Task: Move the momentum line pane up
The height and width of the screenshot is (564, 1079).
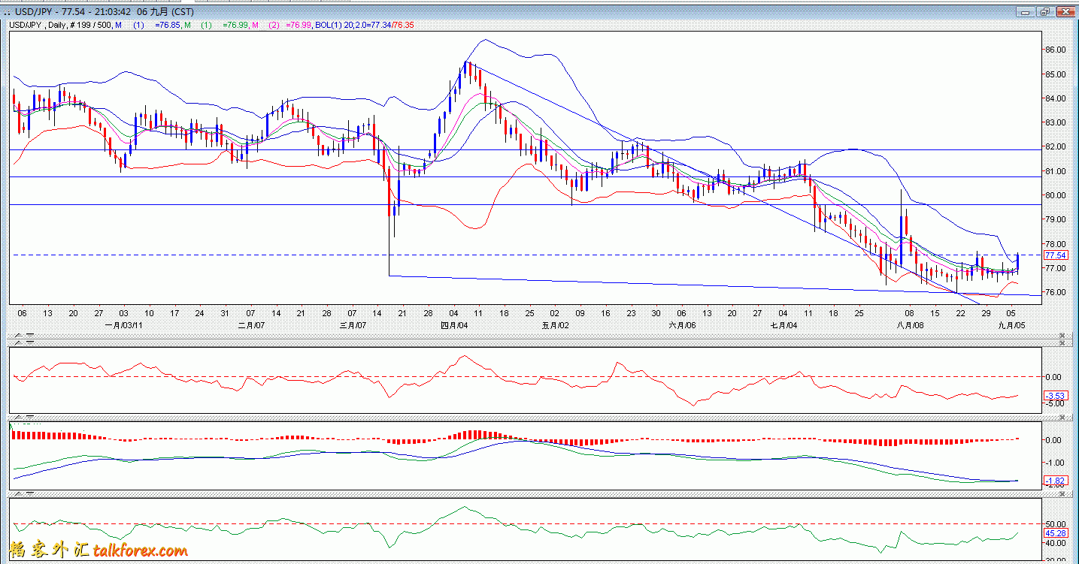Action: (x=18, y=342)
